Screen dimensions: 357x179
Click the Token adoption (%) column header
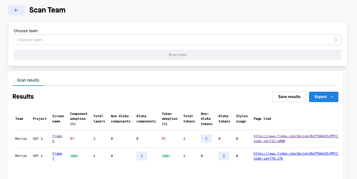169,119
